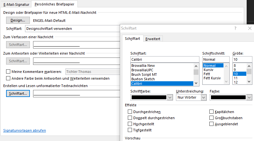254x141 pixels.
Task: Check Meine Kommentare markieren option
Action: (8, 72)
